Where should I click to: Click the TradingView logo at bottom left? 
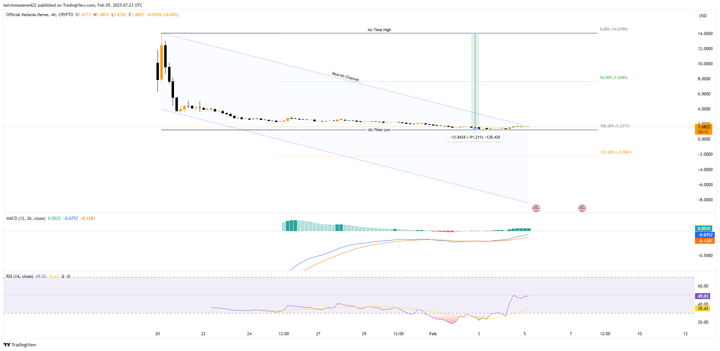[x=20, y=345]
